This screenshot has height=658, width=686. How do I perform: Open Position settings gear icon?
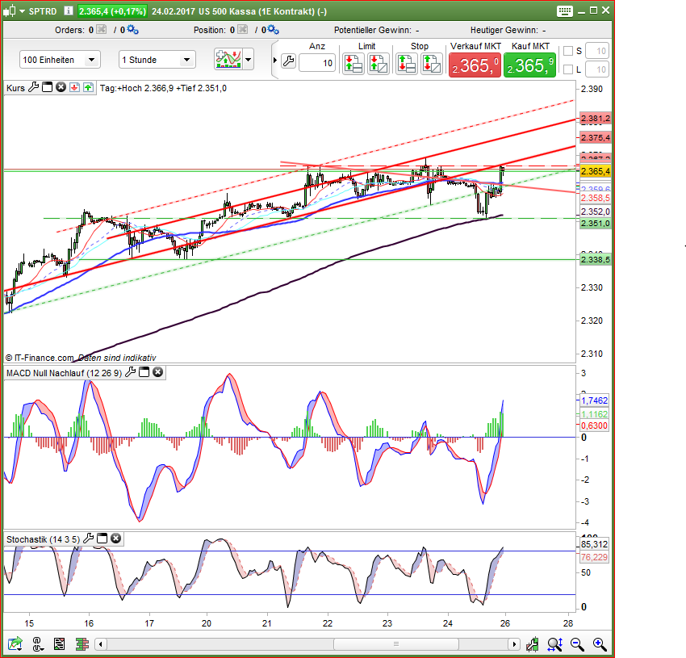[274, 29]
